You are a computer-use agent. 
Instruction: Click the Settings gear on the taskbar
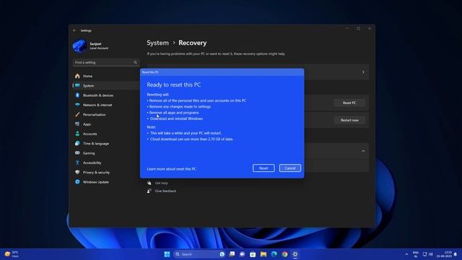pyautogui.click(x=295, y=254)
